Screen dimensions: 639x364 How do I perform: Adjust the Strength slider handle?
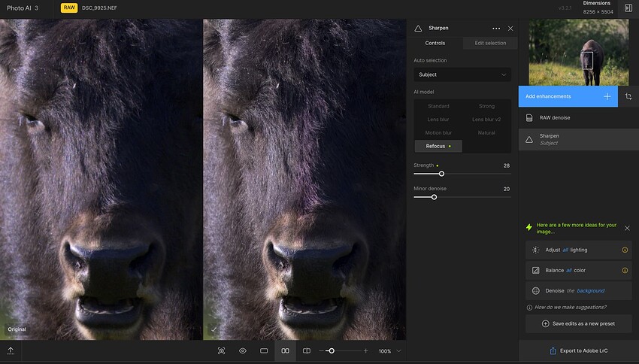441,174
